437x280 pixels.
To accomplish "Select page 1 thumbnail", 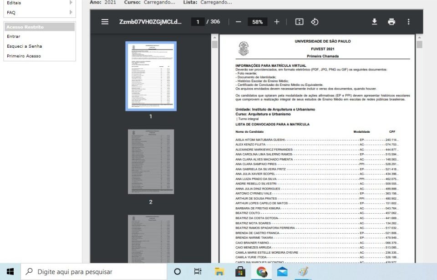I will tap(151, 76).
